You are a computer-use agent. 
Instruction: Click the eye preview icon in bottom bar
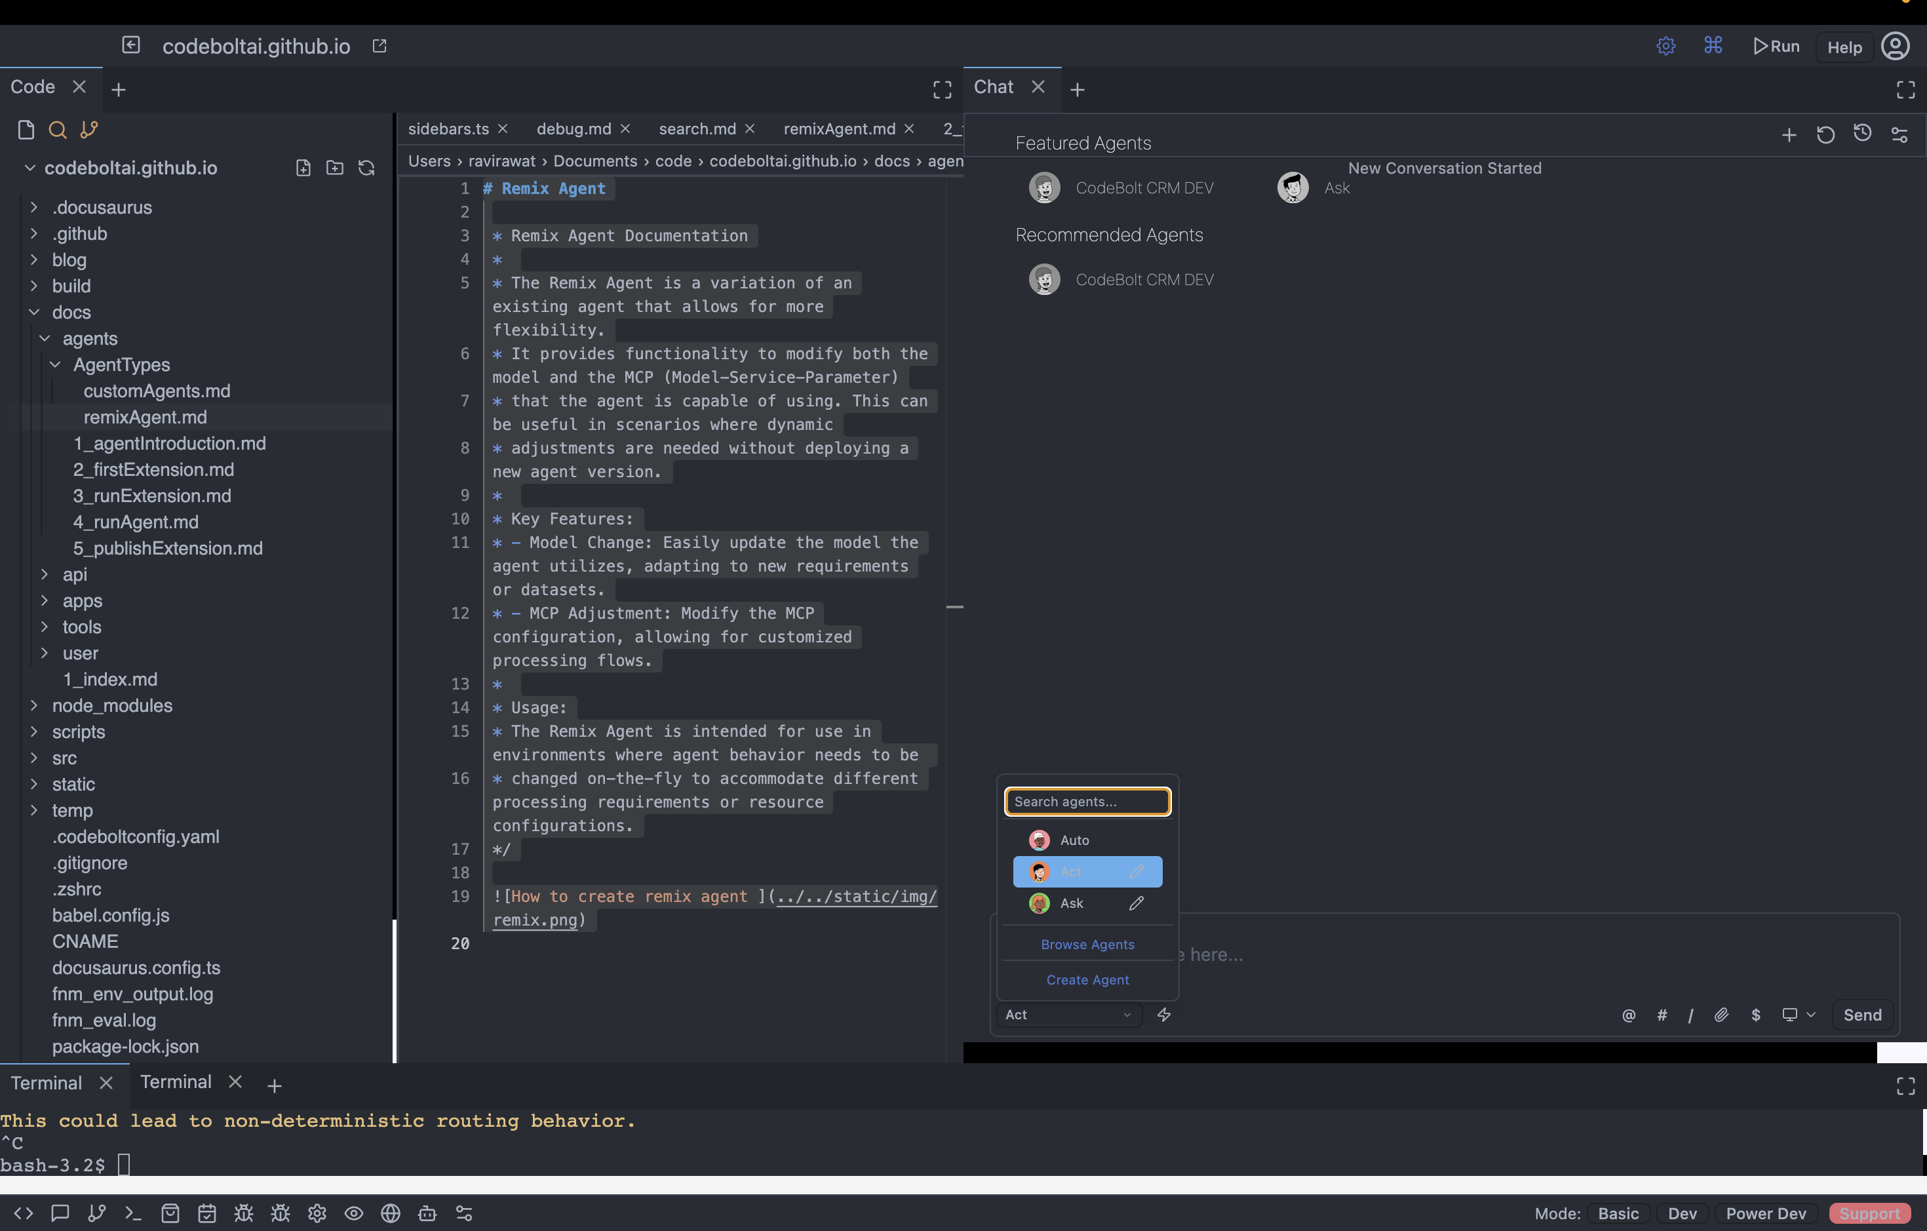click(354, 1213)
